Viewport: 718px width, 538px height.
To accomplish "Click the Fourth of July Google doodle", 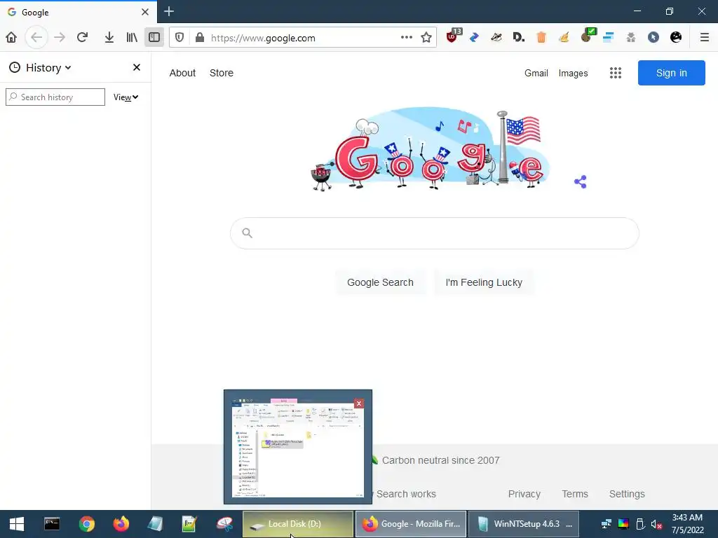I will point(431,149).
